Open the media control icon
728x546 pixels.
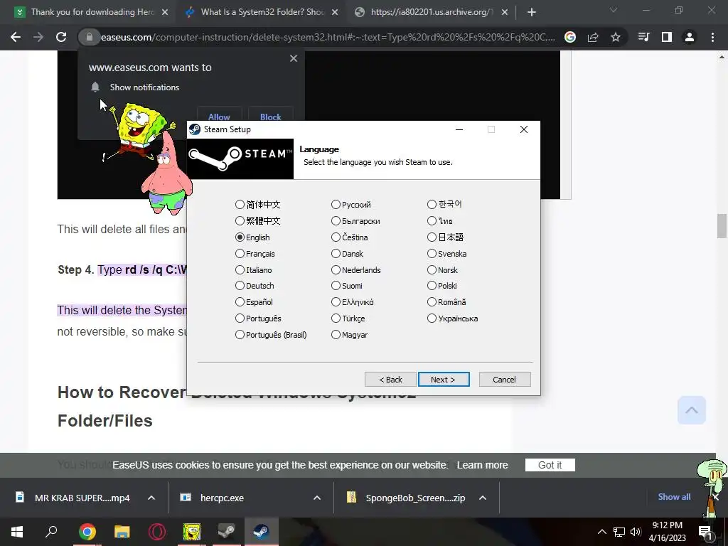click(x=644, y=37)
